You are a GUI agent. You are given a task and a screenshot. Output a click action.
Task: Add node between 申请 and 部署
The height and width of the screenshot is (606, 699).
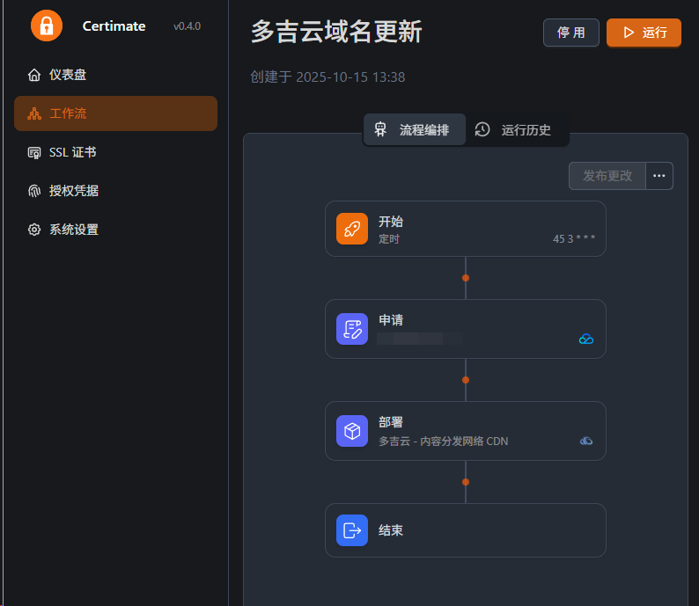pos(466,380)
